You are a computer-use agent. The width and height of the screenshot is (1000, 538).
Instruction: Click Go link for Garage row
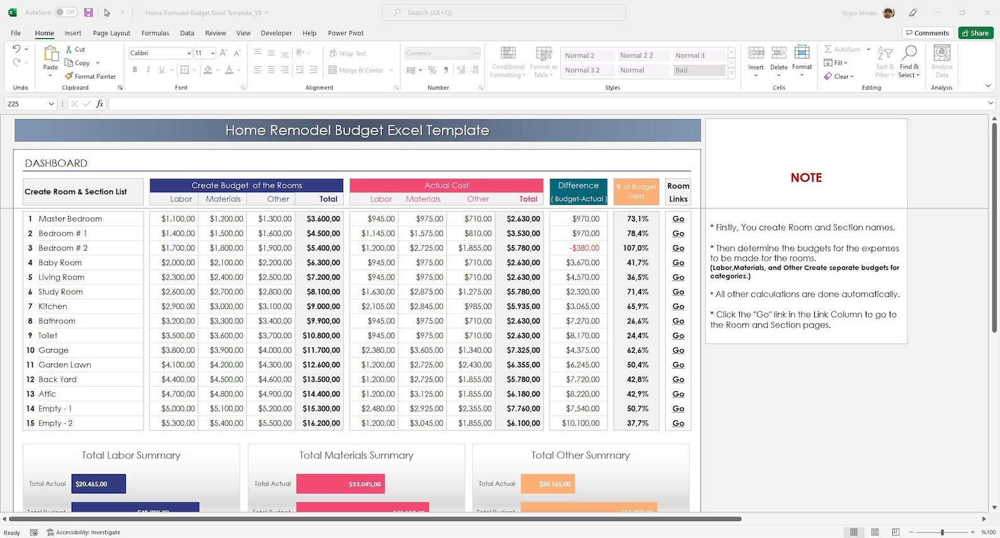(x=678, y=350)
